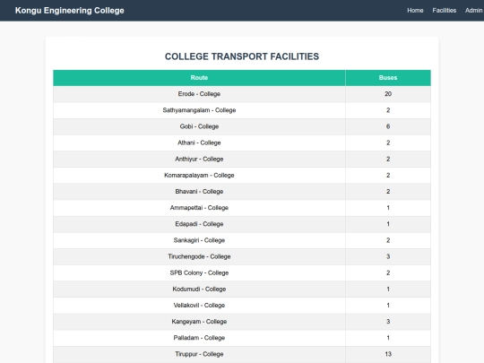Click the College Transport Facilities heading

pos(242,56)
